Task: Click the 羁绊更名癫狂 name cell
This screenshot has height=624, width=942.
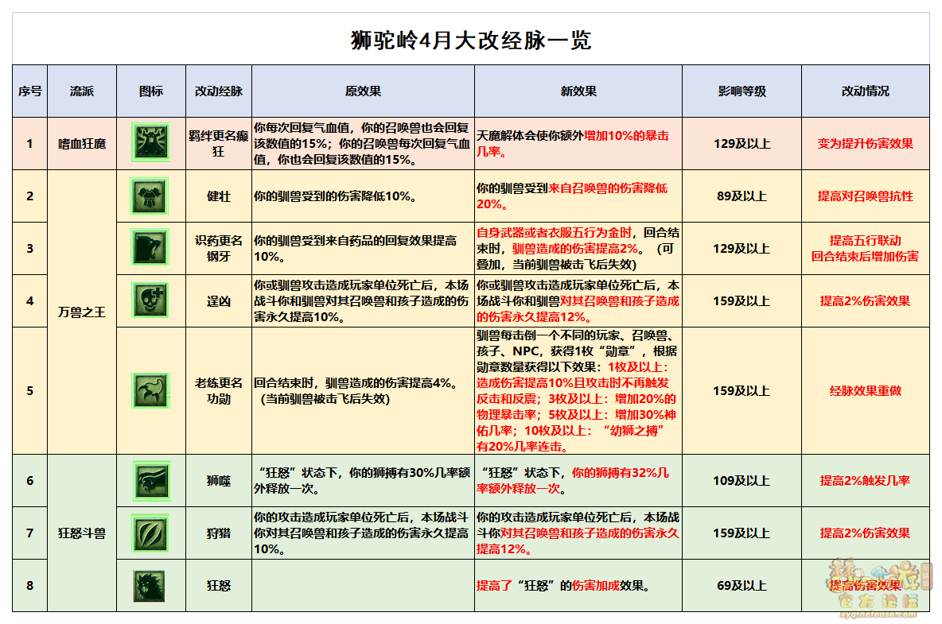Action: 219,143
